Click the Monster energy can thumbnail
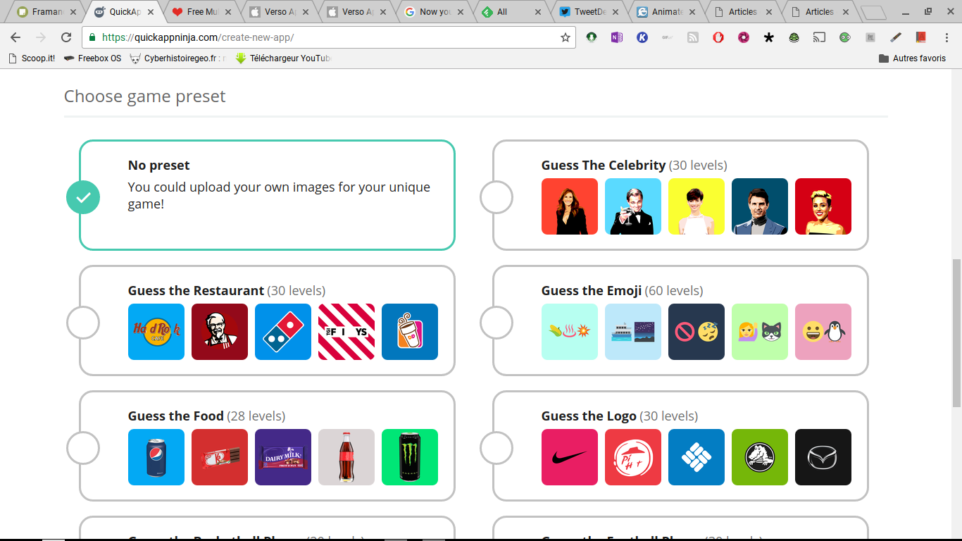 coord(410,457)
